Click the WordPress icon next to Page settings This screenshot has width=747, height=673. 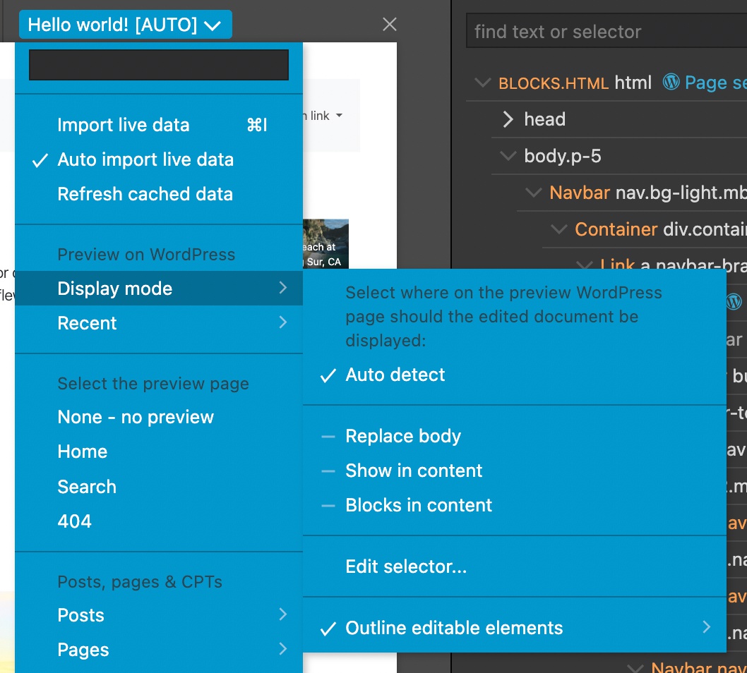(671, 82)
